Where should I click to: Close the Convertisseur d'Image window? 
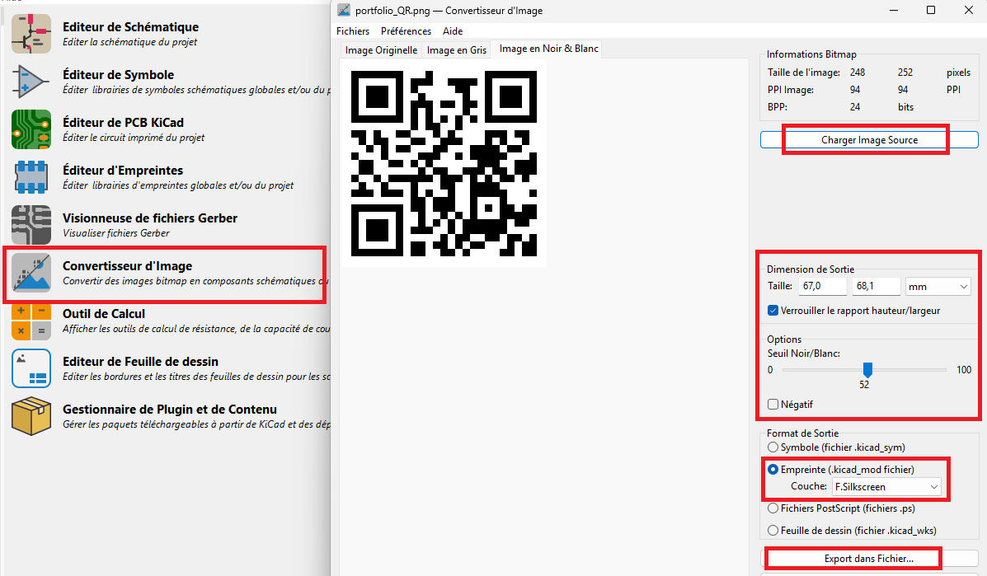pyautogui.click(x=969, y=10)
